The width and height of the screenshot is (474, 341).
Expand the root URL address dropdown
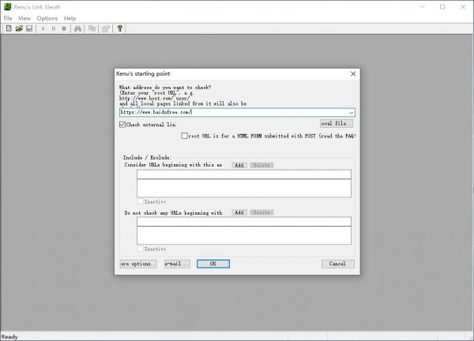tap(351, 112)
